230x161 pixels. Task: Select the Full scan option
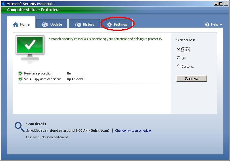click(x=179, y=58)
